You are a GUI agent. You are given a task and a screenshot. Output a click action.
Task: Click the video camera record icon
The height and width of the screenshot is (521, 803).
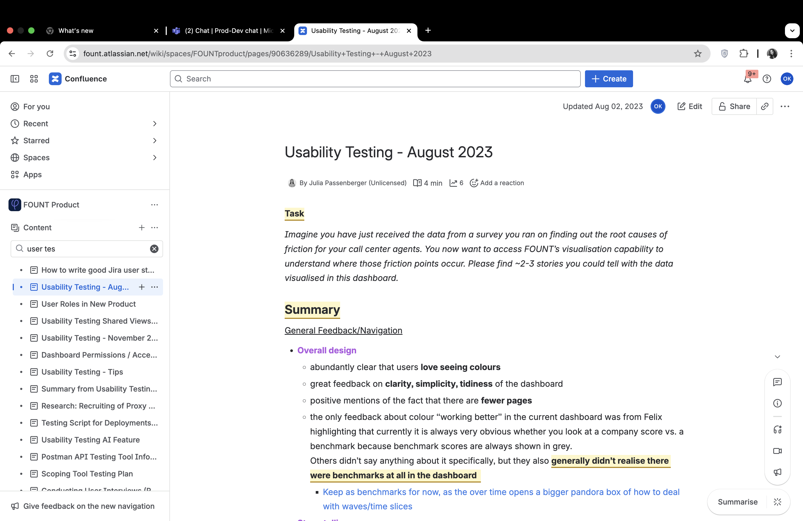pyautogui.click(x=777, y=451)
